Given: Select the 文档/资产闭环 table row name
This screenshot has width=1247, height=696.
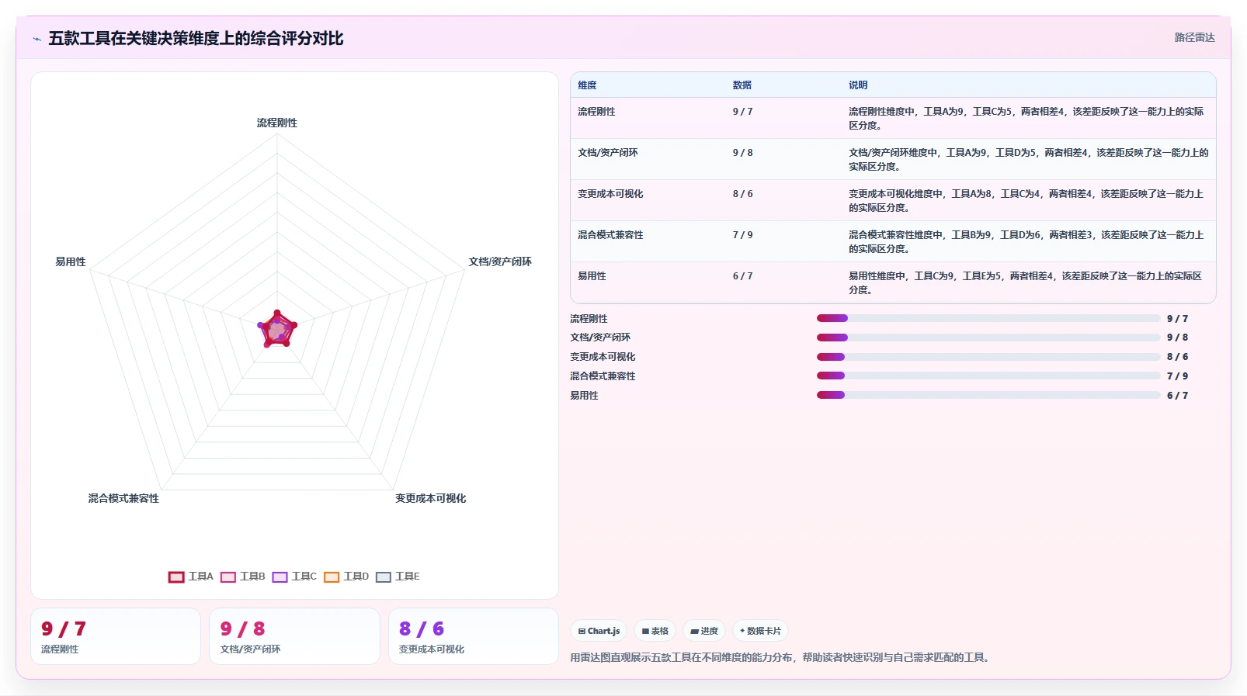Looking at the screenshot, I should click(x=608, y=153).
